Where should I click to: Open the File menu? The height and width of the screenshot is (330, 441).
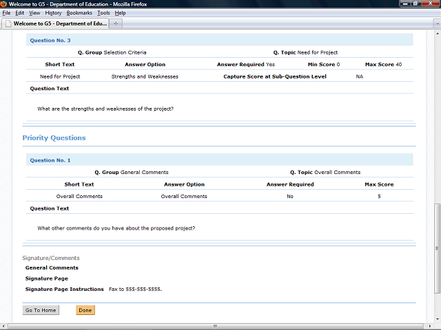click(x=7, y=13)
